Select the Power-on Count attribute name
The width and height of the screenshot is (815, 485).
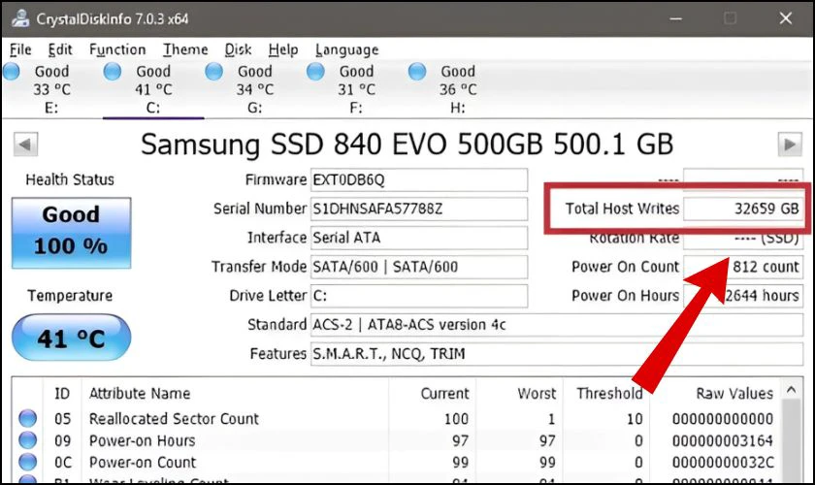click(143, 462)
